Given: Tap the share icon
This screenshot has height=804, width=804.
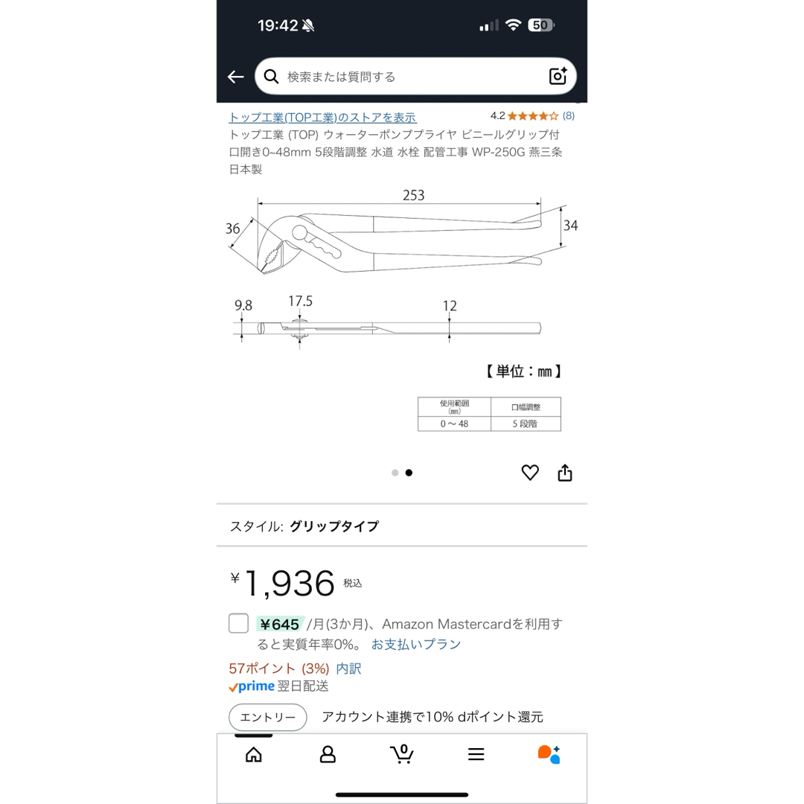Looking at the screenshot, I should [x=565, y=472].
